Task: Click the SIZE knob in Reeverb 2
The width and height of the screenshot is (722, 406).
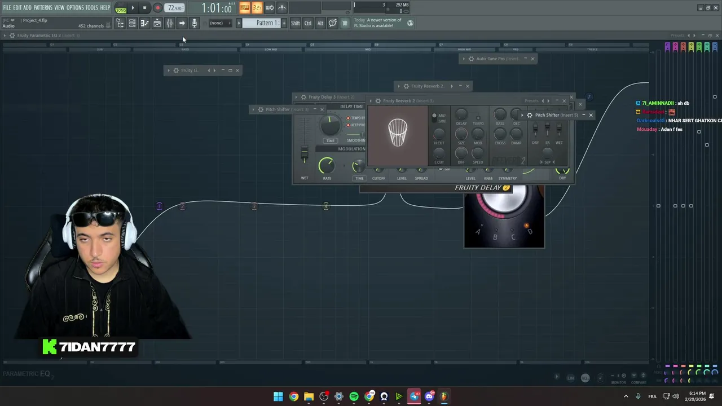Action: 461,134
